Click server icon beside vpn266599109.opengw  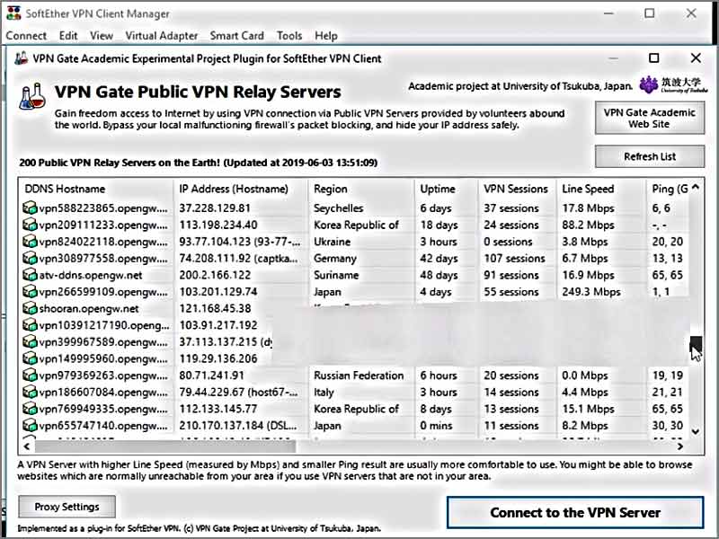coord(30,292)
